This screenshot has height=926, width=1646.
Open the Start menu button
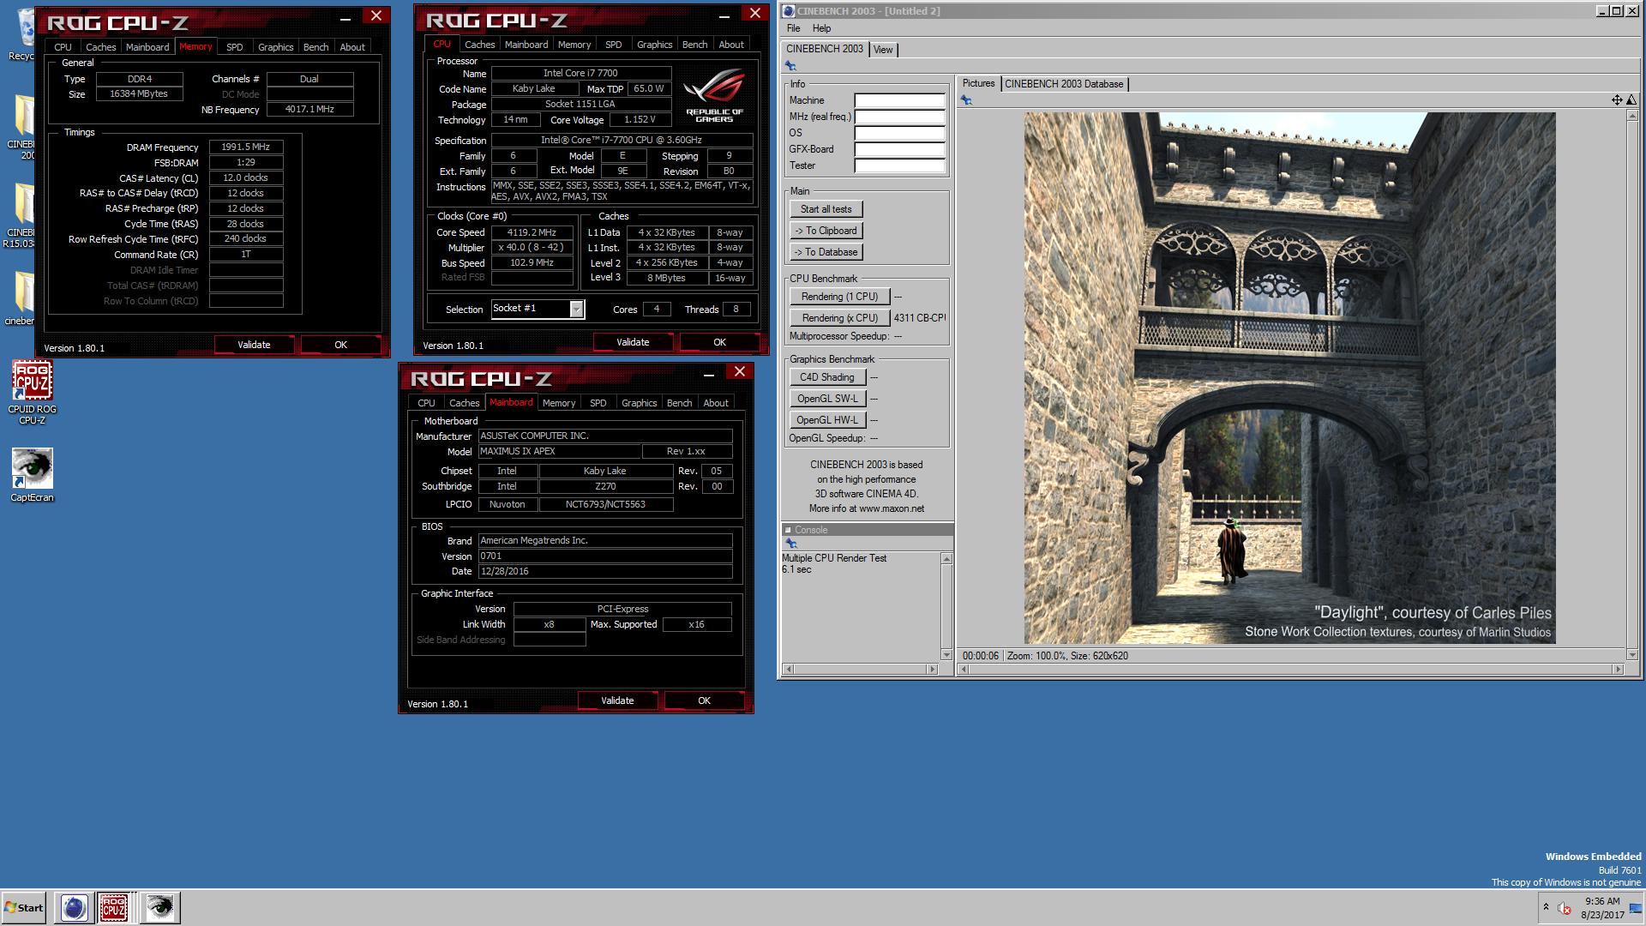23,907
